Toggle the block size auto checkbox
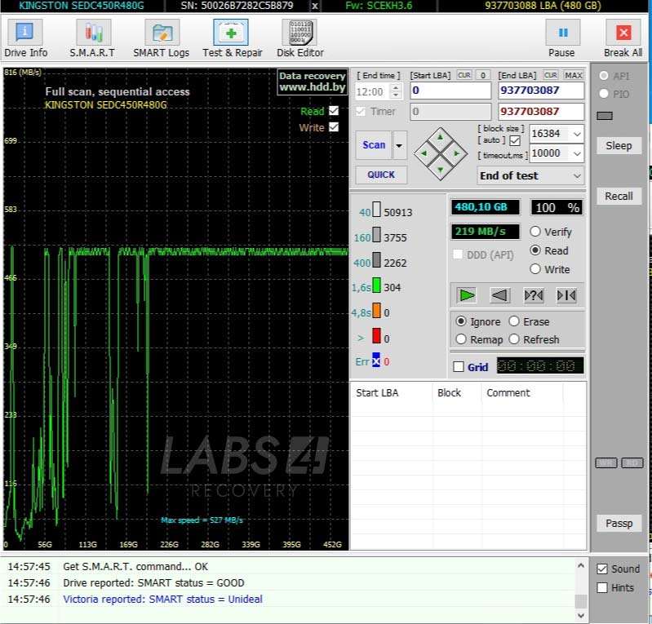652x624 pixels. click(515, 140)
